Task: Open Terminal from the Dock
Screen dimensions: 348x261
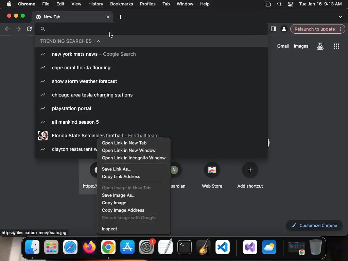Action: click(x=185, y=247)
